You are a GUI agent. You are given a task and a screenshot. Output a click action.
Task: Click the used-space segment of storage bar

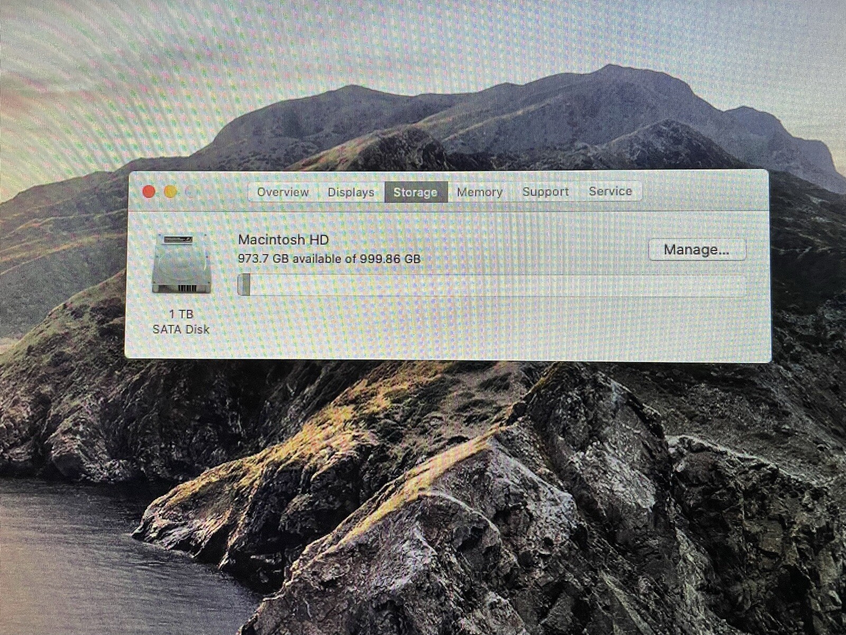click(x=244, y=285)
